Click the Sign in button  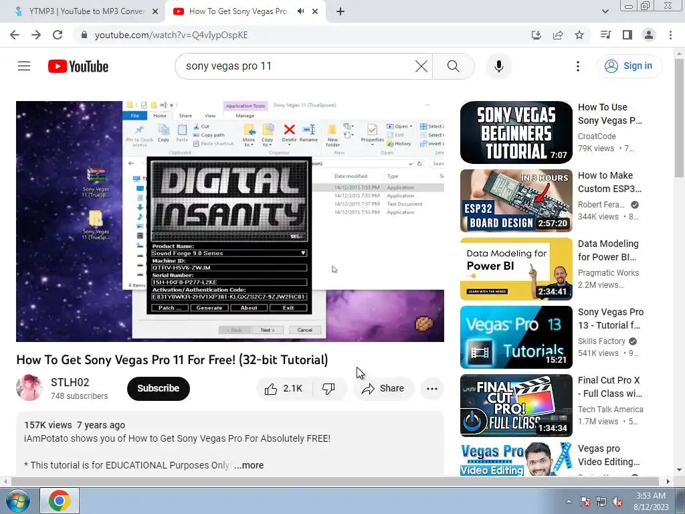click(x=629, y=66)
